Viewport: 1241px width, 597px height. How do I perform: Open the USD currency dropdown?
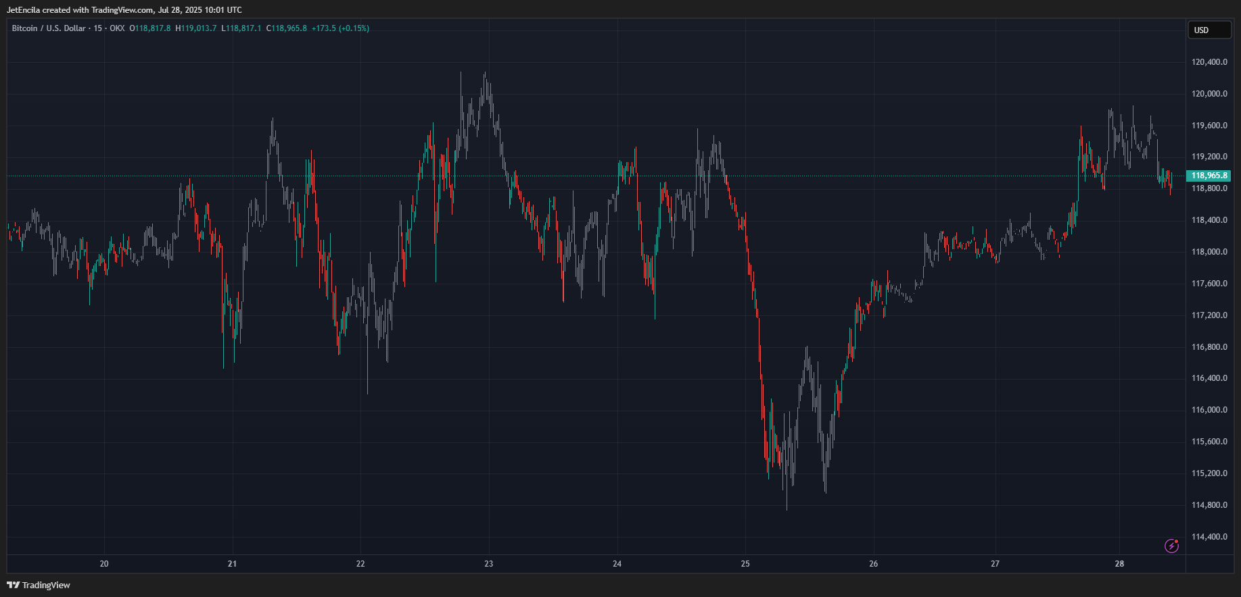(1209, 30)
